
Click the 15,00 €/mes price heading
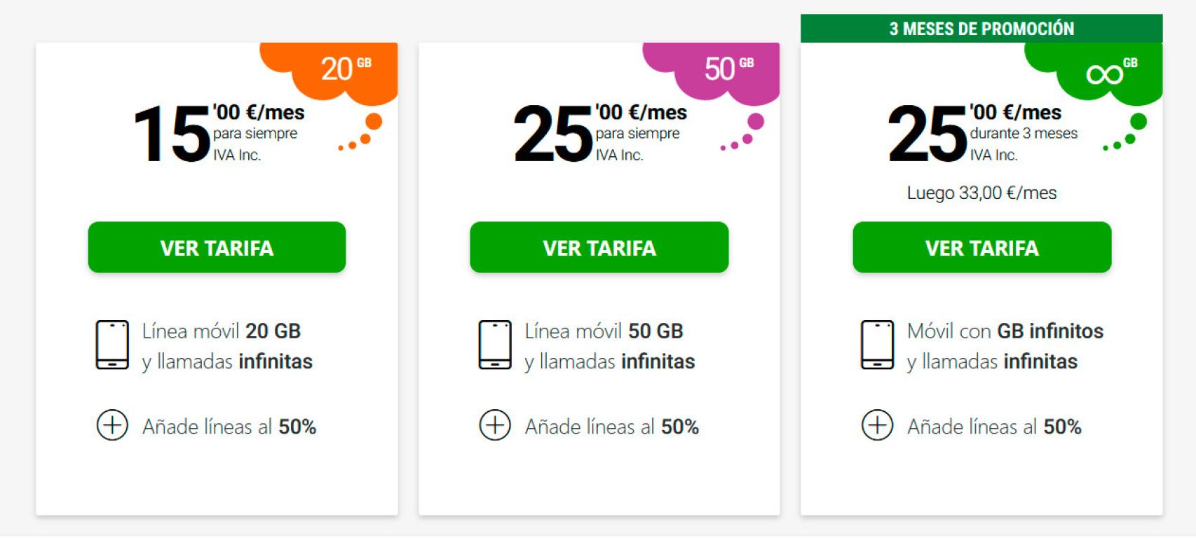tap(219, 133)
